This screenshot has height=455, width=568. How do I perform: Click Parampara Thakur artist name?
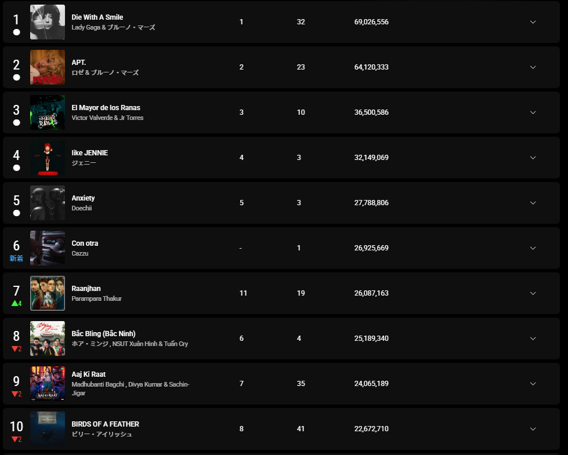click(x=96, y=299)
